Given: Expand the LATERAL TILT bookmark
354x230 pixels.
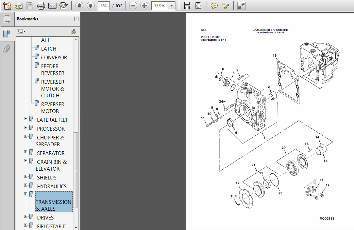Looking at the screenshot, I should pyautogui.click(x=26, y=119).
